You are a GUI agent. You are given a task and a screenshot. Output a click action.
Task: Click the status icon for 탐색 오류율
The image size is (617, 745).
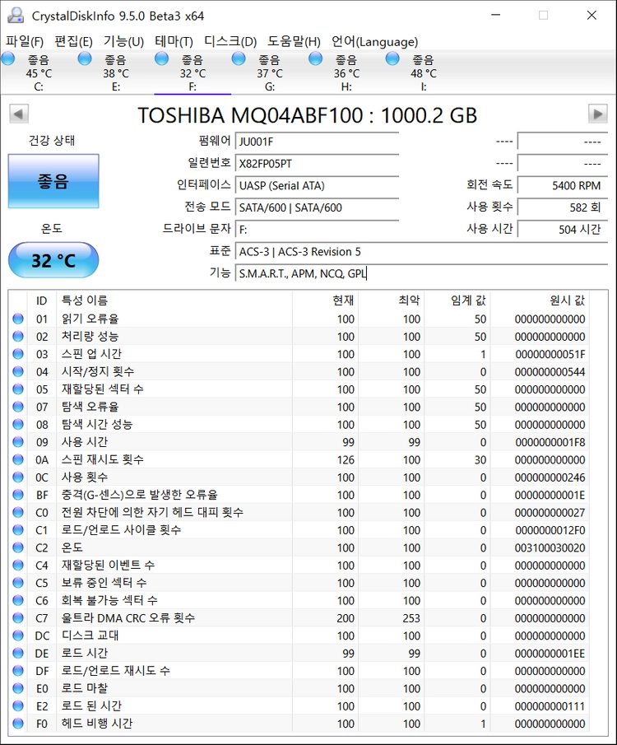click(18, 407)
